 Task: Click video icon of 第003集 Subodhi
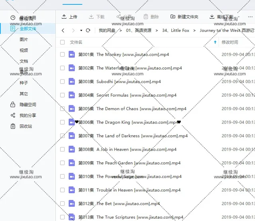coord(72,81)
